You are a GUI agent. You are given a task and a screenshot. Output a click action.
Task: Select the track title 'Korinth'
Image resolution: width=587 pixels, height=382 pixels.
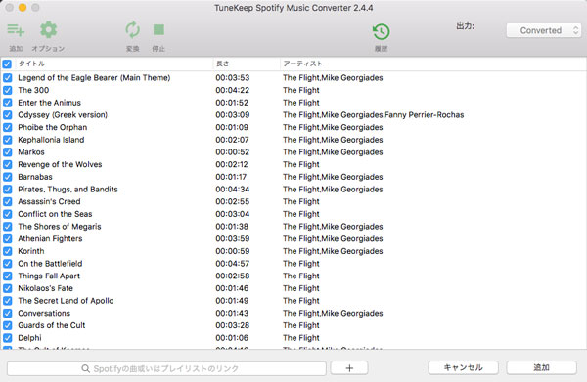(31, 251)
